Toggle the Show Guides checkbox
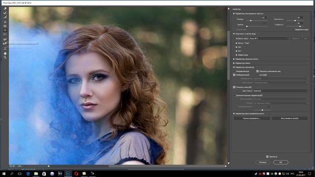The height and width of the screenshot is (177, 315). [234, 71]
